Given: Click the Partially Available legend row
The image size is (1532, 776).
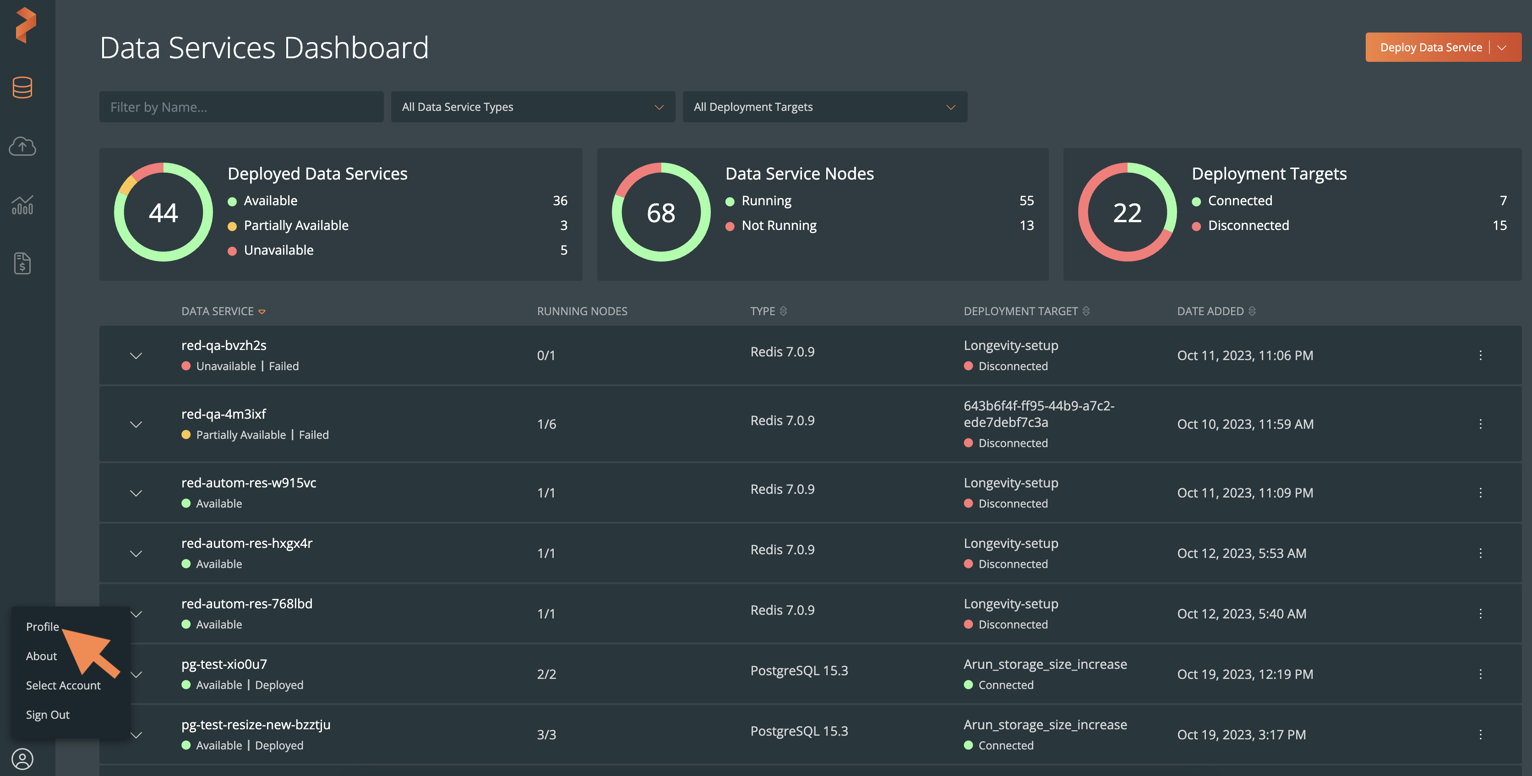Looking at the screenshot, I should coord(397,225).
